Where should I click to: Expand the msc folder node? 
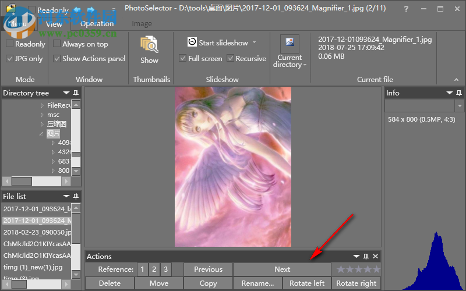[42, 115]
